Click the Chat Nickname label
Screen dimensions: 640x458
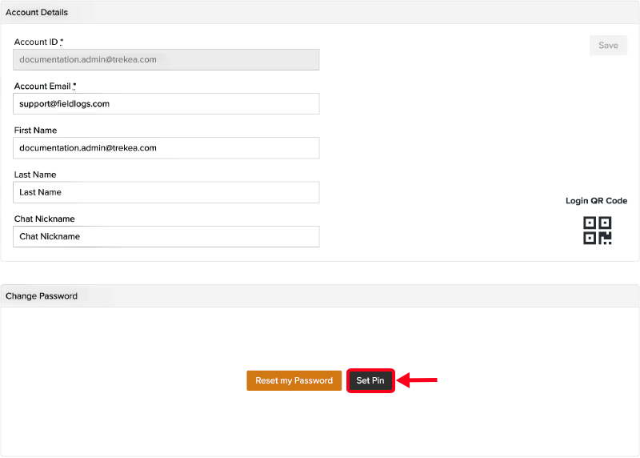pos(44,219)
